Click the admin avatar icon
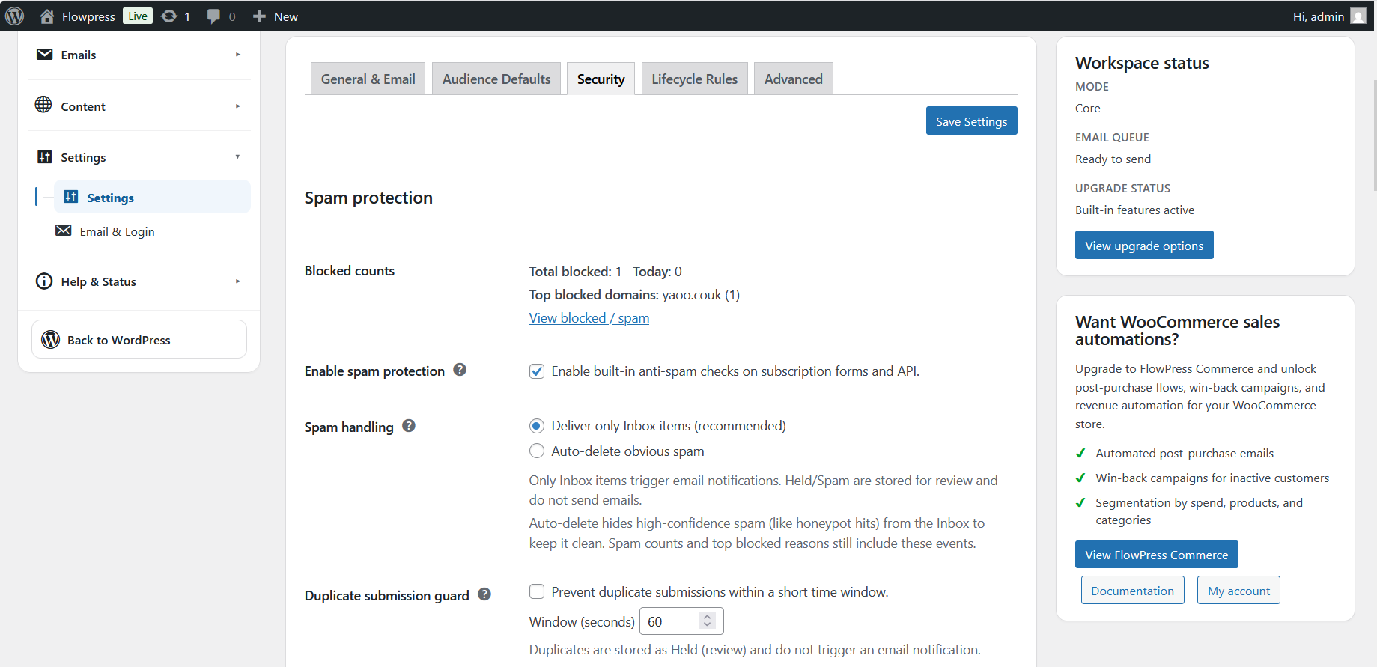Screen dimensions: 1377x667 1358,16
